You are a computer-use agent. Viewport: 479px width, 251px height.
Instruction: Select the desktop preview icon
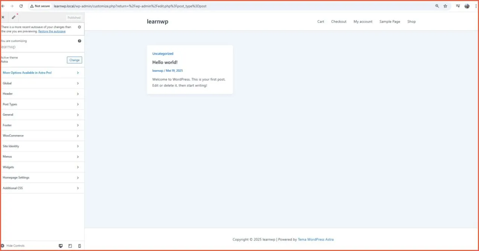(x=61, y=246)
